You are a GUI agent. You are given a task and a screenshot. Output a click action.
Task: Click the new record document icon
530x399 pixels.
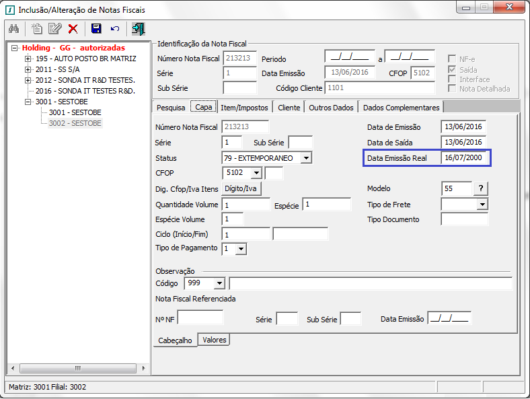37,28
